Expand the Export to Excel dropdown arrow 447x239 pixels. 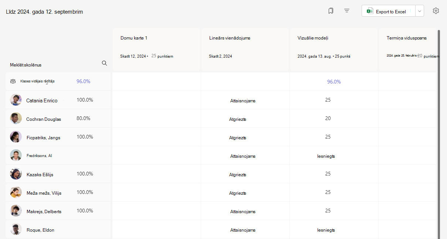click(420, 11)
